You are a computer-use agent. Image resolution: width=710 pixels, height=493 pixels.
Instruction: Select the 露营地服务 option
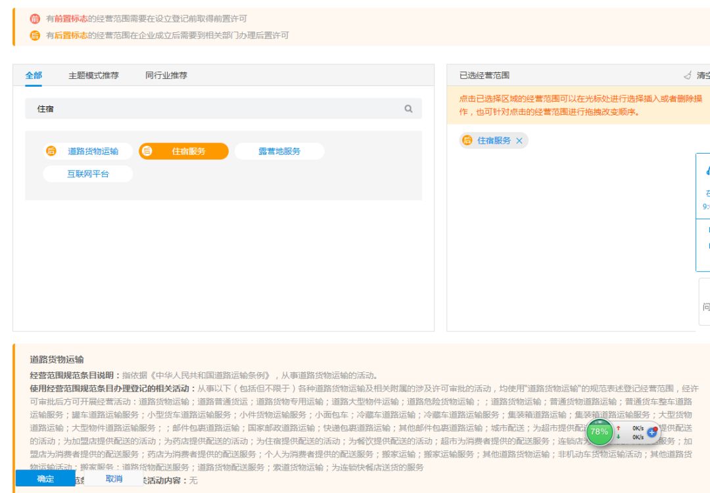coord(279,152)
